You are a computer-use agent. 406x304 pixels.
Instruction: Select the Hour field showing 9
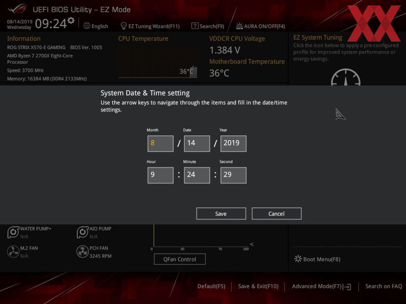[161, 175]
